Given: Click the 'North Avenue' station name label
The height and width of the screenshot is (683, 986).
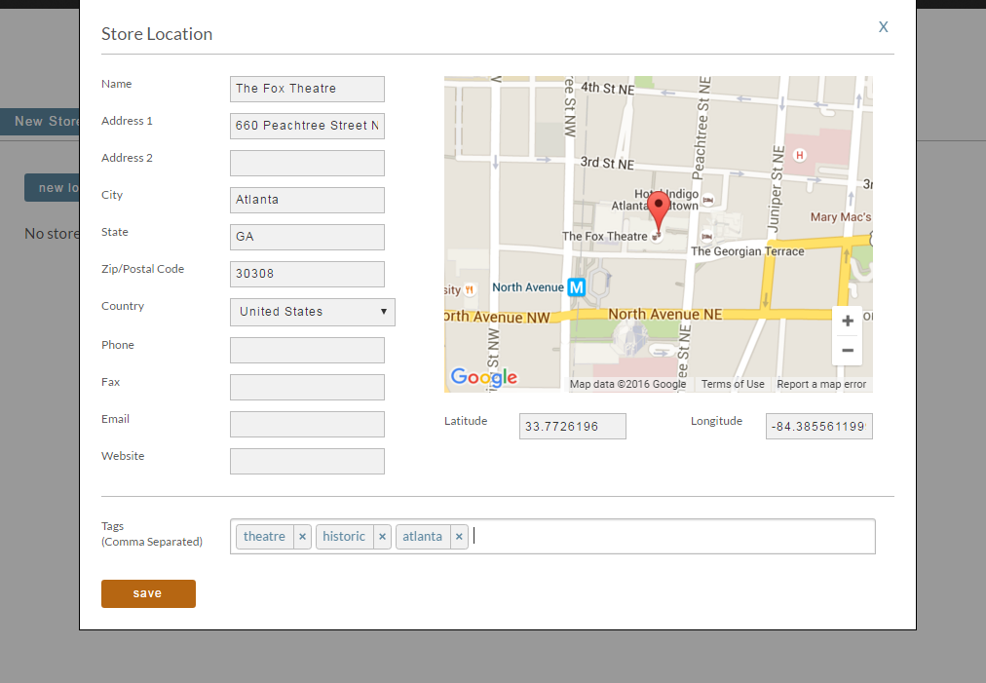Looking at the screenshot, I should (x=527, y=287).
